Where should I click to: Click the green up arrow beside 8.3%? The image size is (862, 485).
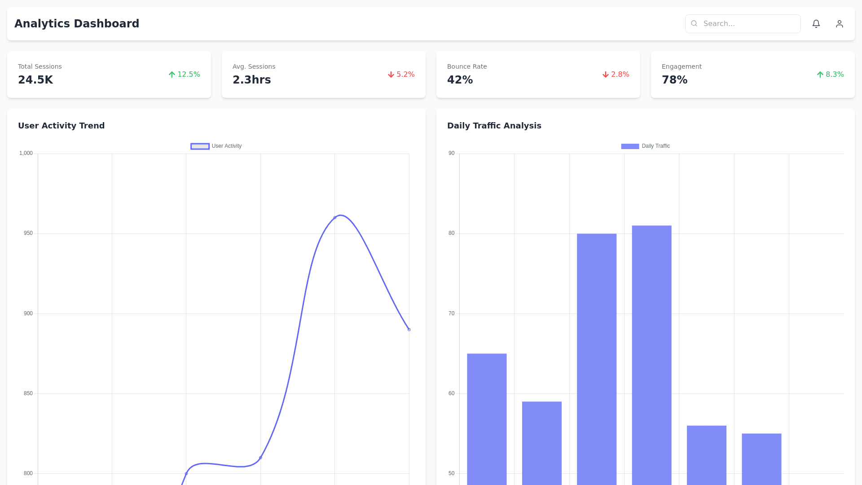[820, 75]
